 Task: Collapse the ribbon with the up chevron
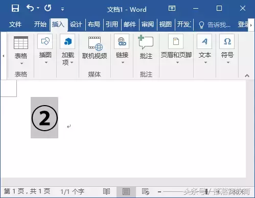247,76
